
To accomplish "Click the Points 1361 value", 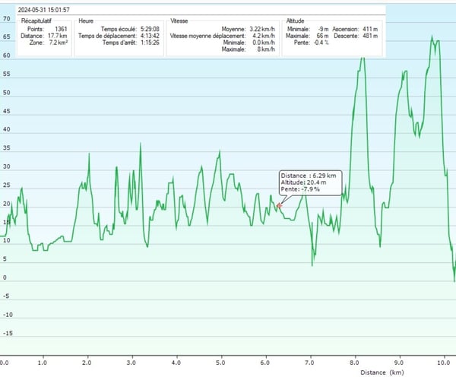I will coord(61,29).
